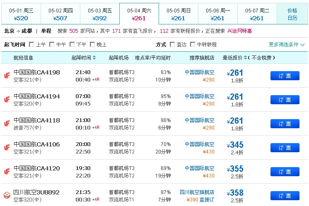Click Air China logo for flight CA4118
The image size is (309, 206).
7,124
